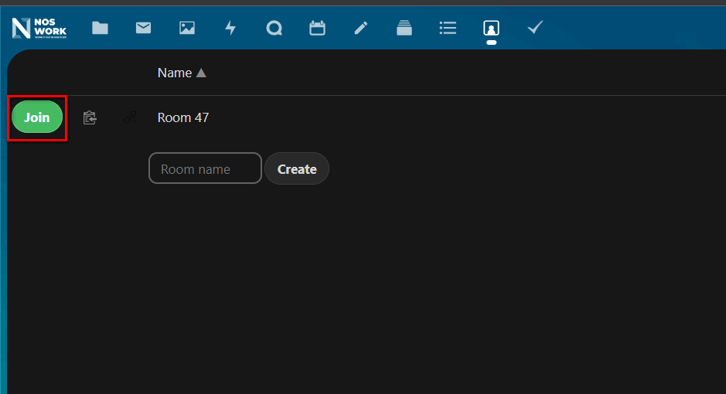The width and height of the screenshot is (726, 394).
Task: Open the Activity lightning bolt icon
Action: point(230,29)
